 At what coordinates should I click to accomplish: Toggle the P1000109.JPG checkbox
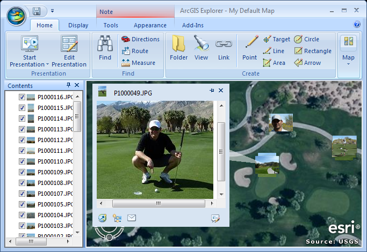pos(22,172)
